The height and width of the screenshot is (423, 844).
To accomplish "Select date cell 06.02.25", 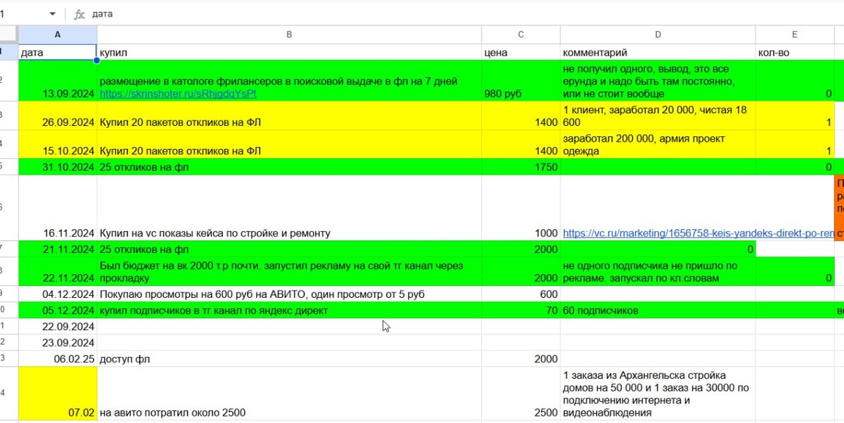I will pos(58,359).
